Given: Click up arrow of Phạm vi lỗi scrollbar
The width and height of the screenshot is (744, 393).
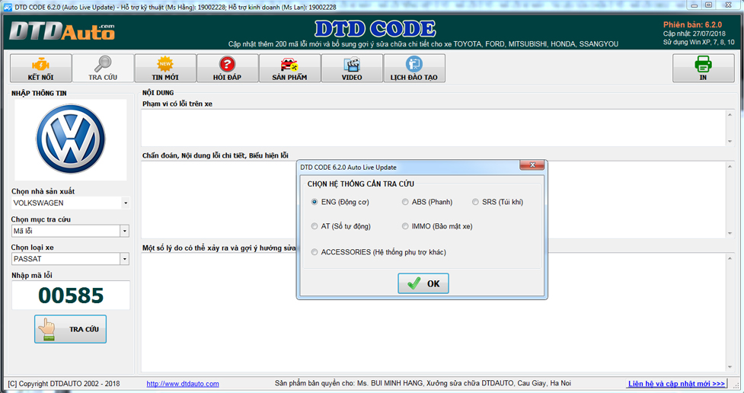Looking at the screenshot, I should (730, 114).
